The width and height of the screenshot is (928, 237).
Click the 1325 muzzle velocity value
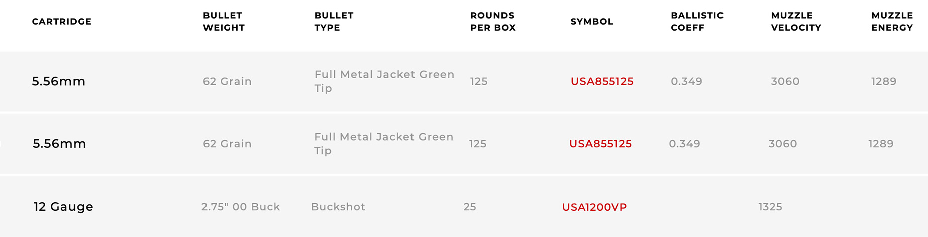[770, 207]
